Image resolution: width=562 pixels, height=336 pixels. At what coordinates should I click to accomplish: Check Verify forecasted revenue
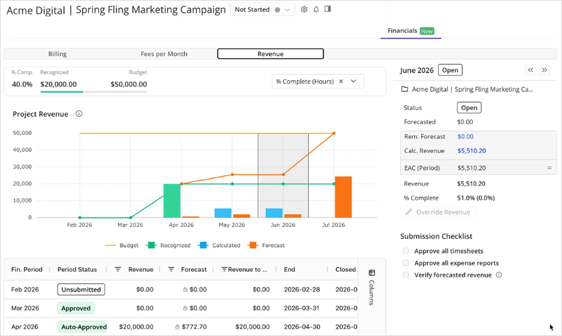pyautogui.click(x=406, y=275)
